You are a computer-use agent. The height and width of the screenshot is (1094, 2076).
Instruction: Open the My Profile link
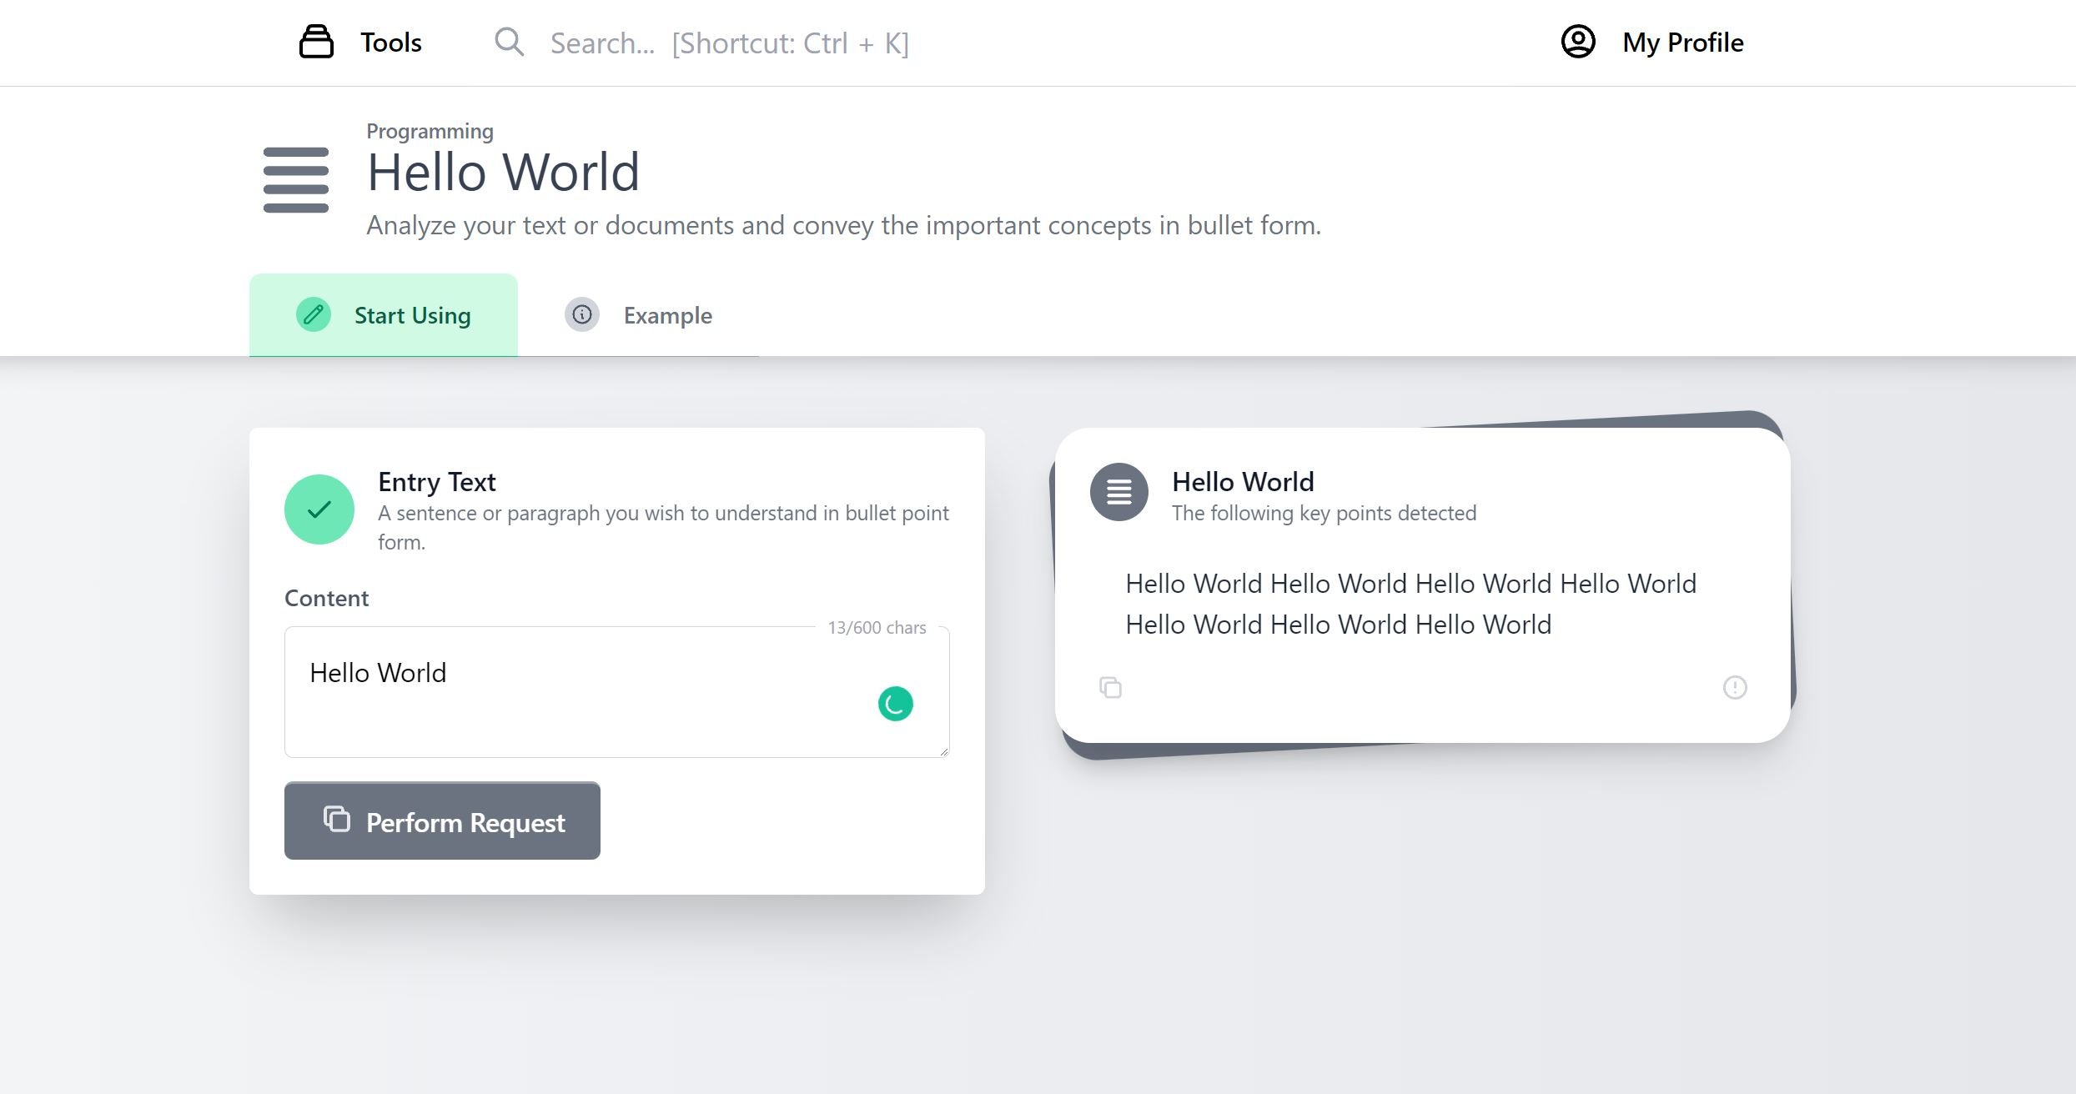[1682, 43]
